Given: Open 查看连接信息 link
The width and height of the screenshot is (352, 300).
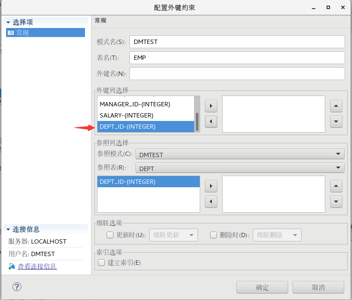Looking at the screenshot, I should coord(37,266).
